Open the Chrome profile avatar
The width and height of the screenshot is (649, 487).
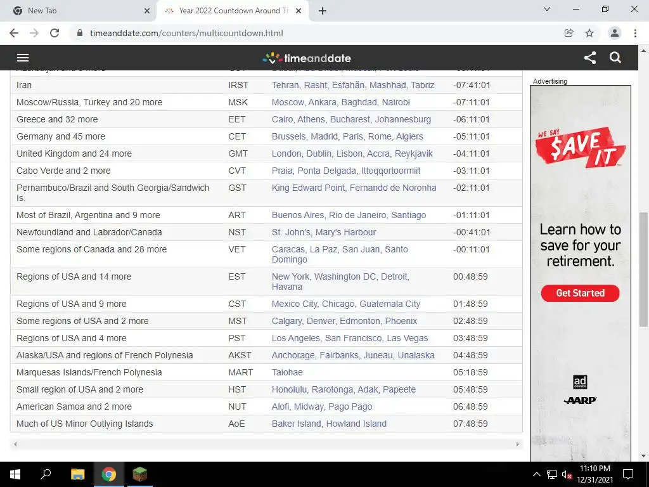click(615, 33)
